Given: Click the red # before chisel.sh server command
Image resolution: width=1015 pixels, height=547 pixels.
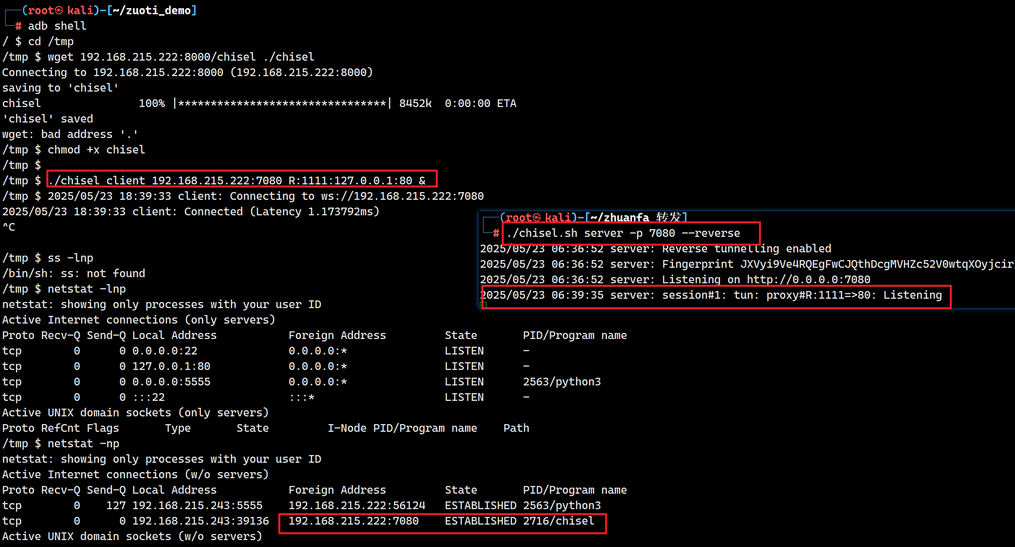Looking at the screenshot, I should [496, 233].
